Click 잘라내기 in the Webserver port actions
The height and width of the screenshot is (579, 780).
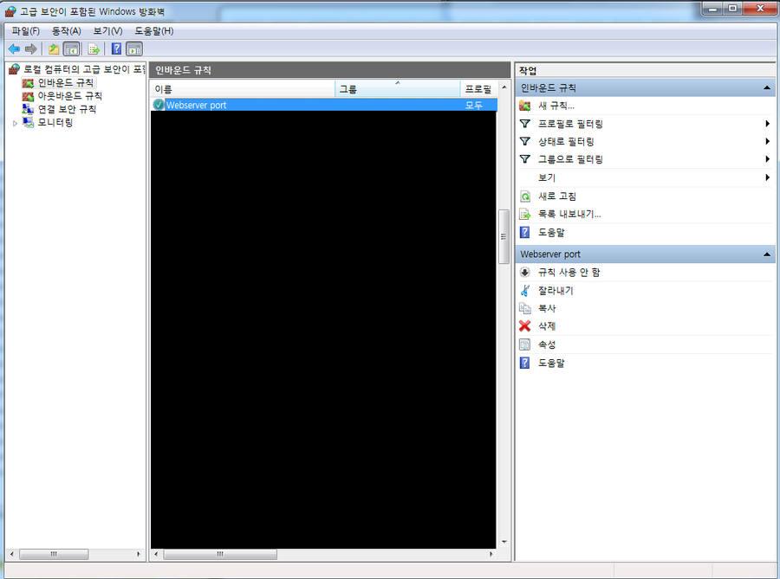tap(556, 290)
